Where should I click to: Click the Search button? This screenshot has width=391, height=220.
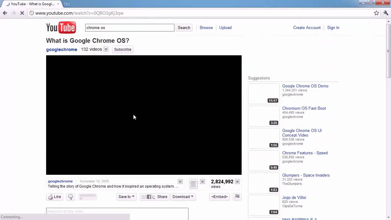pyautogui.click(x=184, y=28)
